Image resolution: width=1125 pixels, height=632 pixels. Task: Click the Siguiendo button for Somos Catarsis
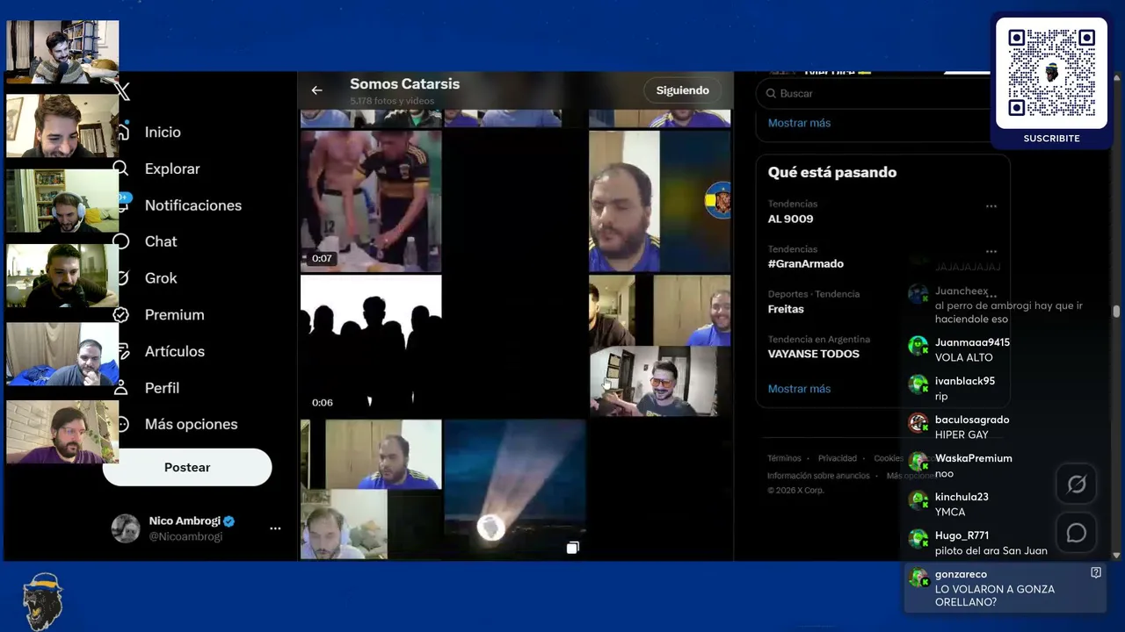point(682,90)
